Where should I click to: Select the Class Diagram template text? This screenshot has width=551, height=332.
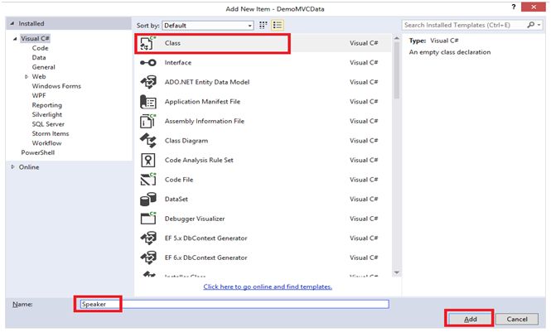pos(186,141)
